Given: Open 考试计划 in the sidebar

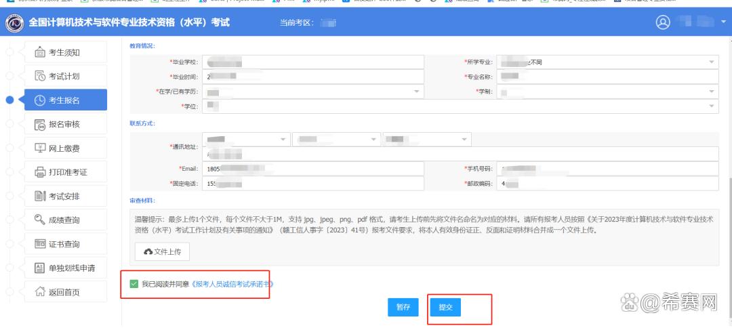Looking at the screenshot, I should 65,76.
